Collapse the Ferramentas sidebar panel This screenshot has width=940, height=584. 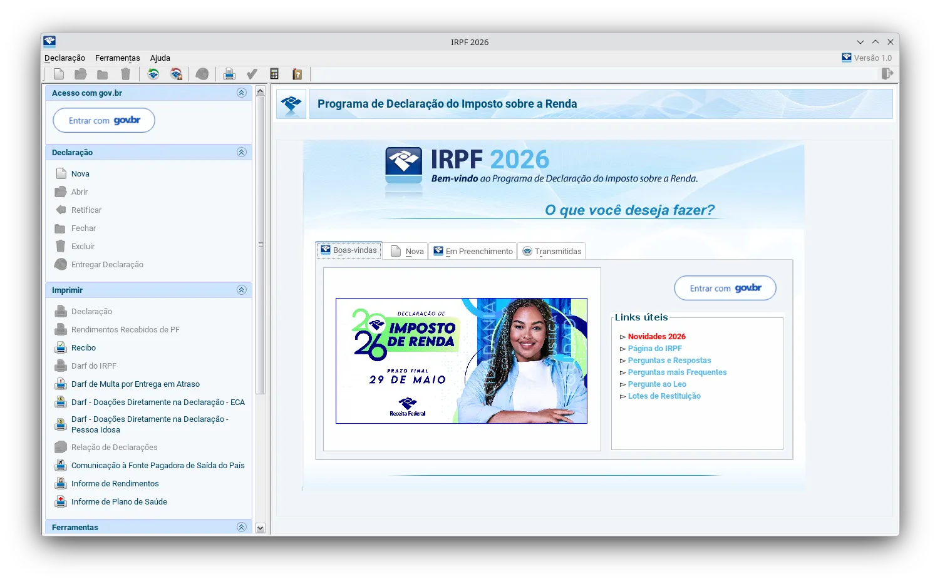pyautogui.click(x=242, y=527)
